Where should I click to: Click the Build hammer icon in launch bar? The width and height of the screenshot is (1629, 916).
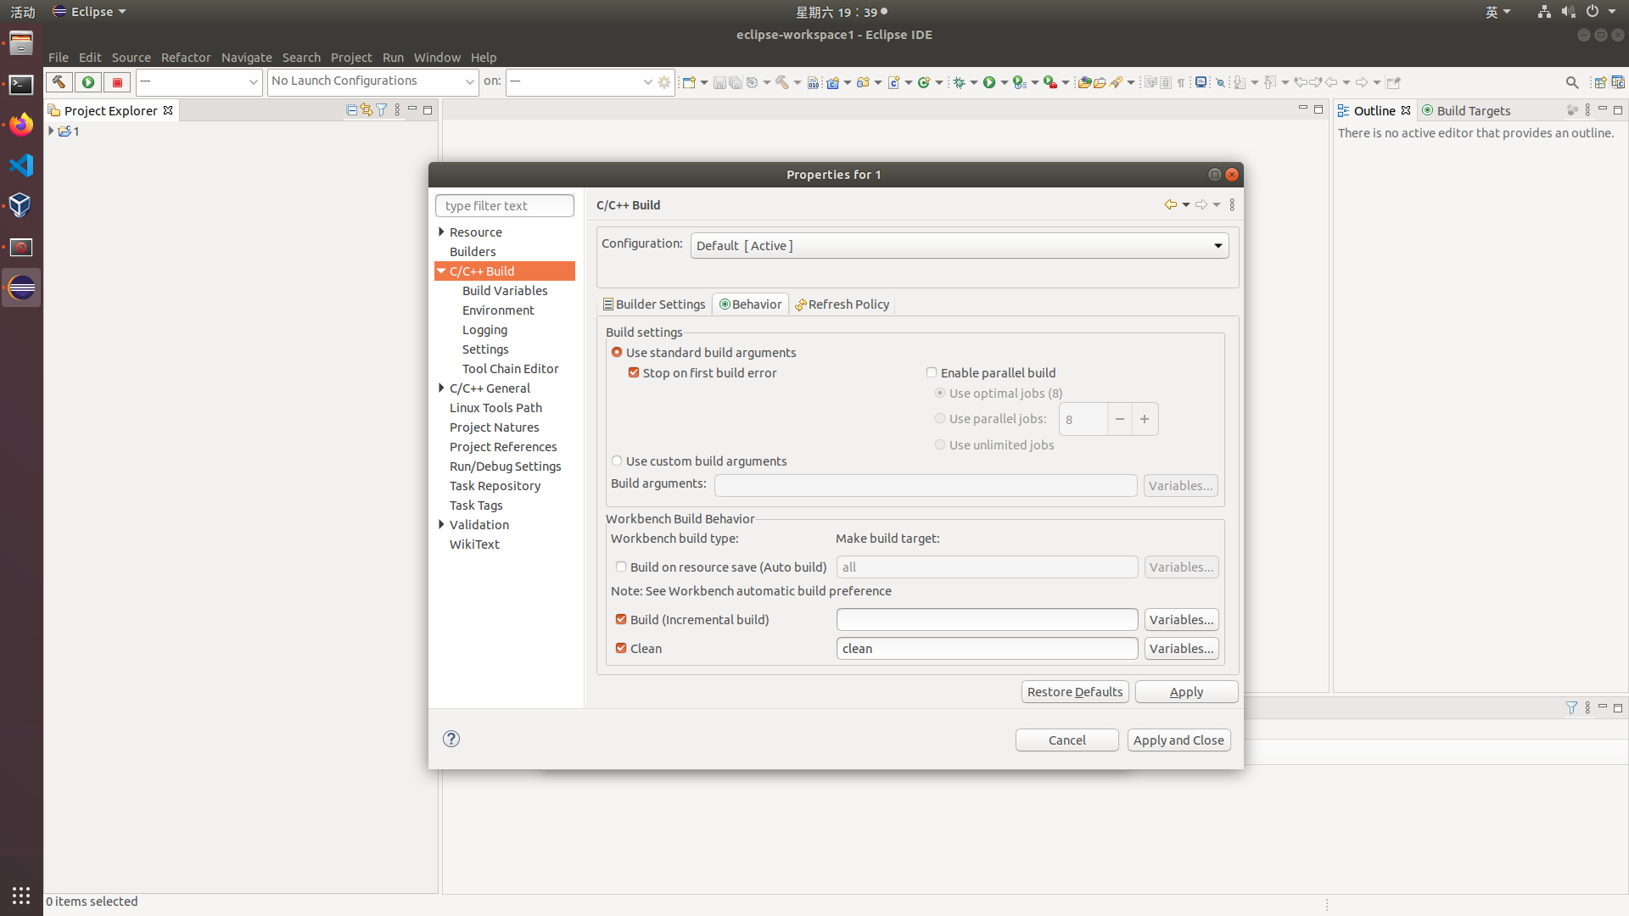(x=59, y=82)
